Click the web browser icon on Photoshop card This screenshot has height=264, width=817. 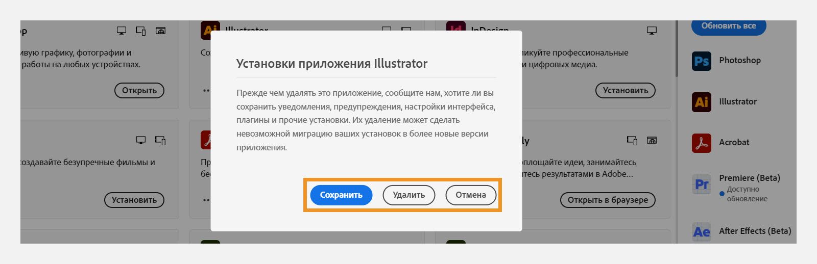click(x=160, y=31)
